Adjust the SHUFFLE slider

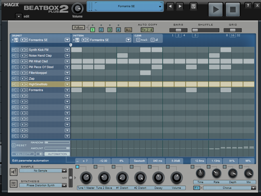point(205,30)
